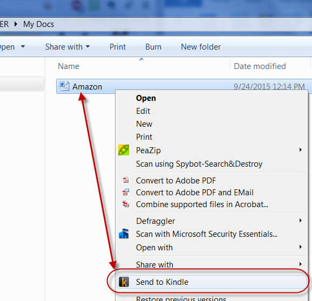Select the Amazon file name

point(87,87)
